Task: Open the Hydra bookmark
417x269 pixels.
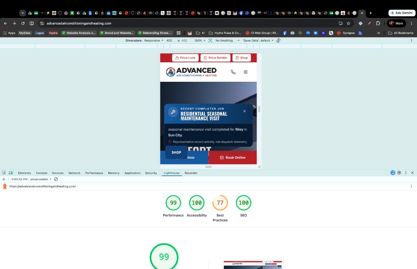Action: [53, 33]
